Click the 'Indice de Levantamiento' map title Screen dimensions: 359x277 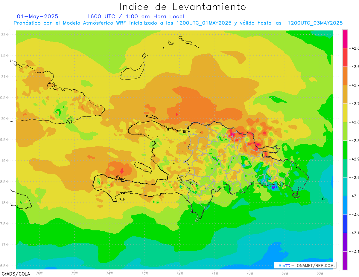click(x=183, y=7)
